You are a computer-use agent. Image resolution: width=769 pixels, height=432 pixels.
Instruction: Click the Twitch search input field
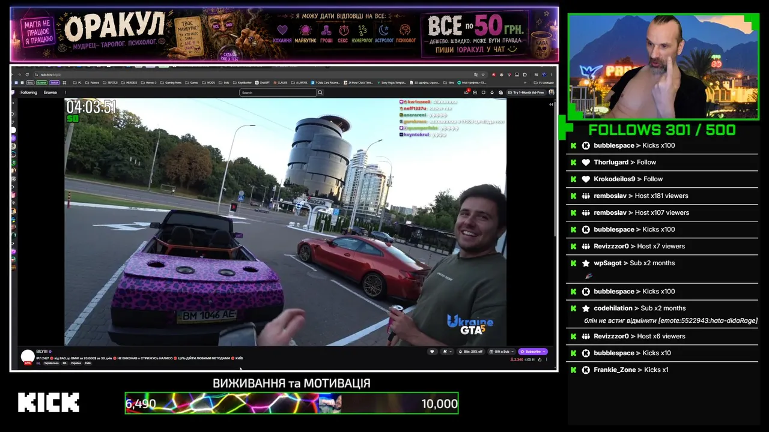pyautogui.click(x=278, y=92)
